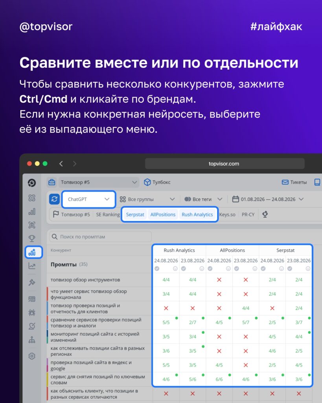The width and height of the screenshot is (322, 403).
Task: Select the SE Ranking competitor tab
Action: tap(108, 214)
